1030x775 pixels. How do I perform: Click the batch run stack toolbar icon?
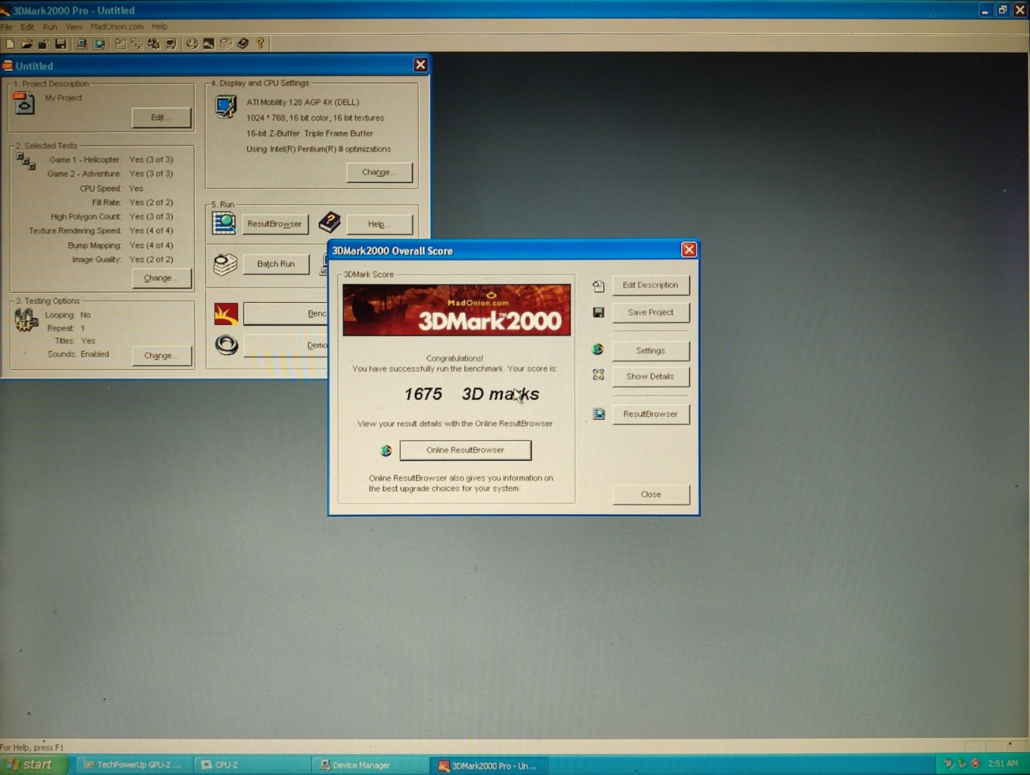tap(226, 44)
